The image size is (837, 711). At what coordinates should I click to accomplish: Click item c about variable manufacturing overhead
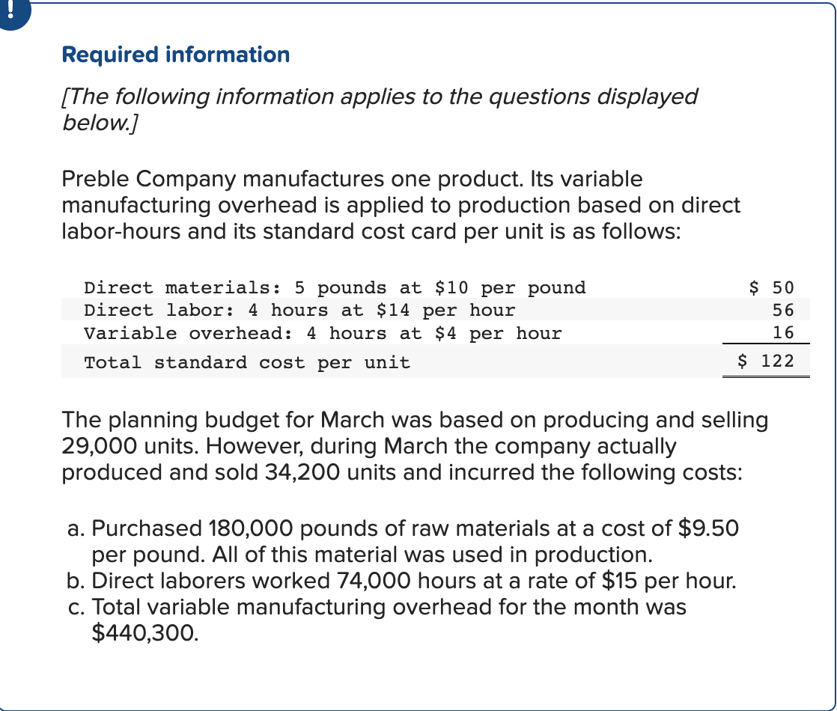click(377, 620)
